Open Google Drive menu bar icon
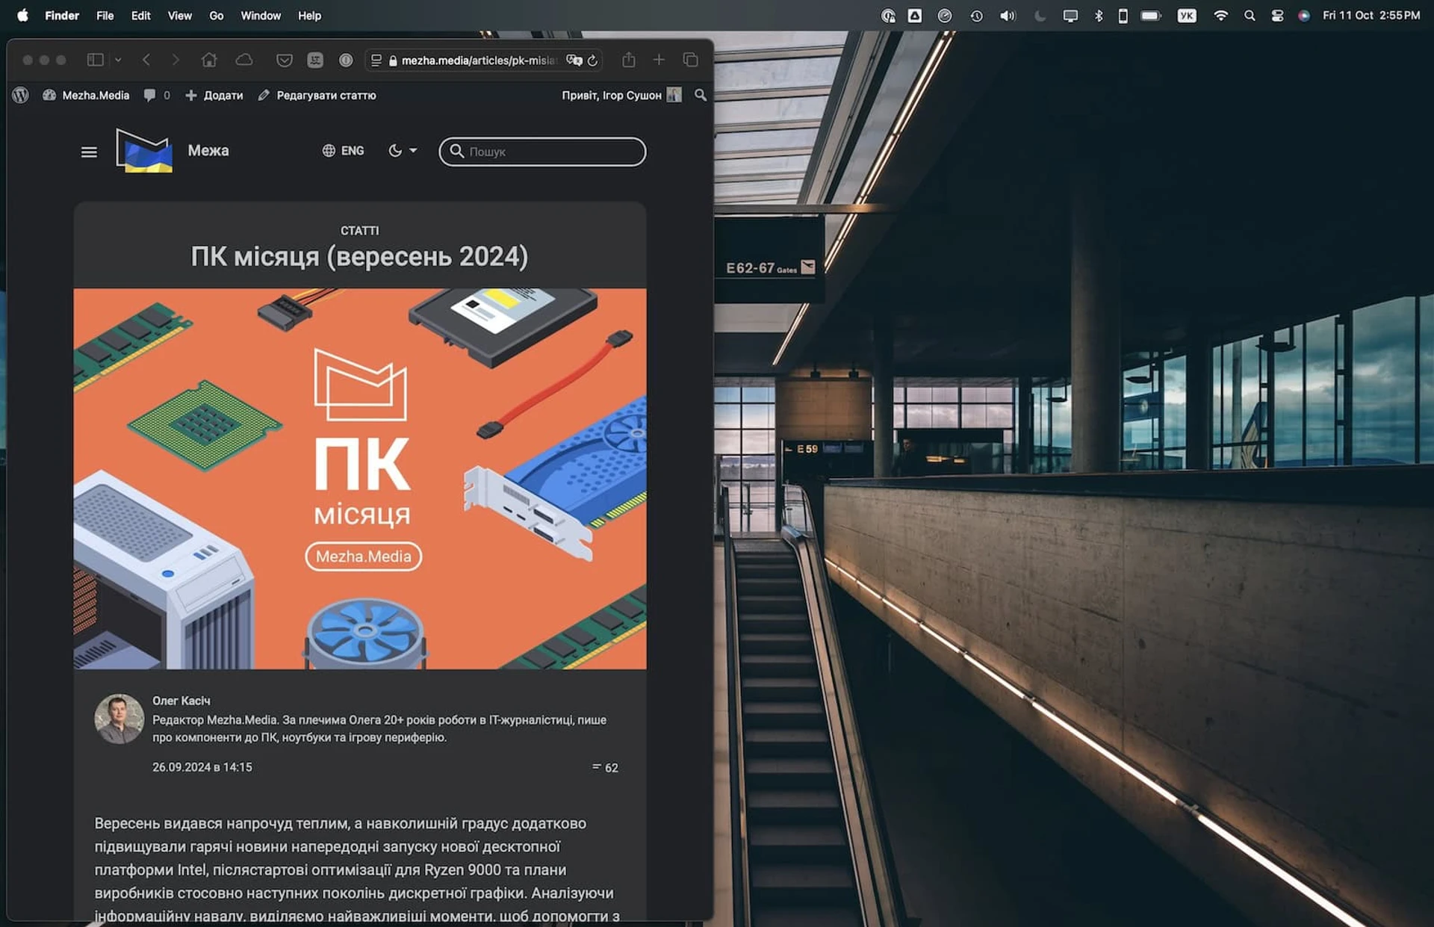 915,15
